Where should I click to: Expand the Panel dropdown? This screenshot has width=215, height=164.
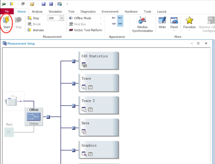174,31
